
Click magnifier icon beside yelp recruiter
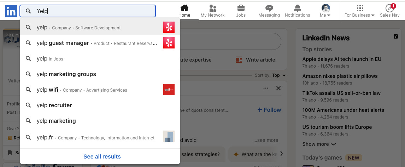coord(28,105)
